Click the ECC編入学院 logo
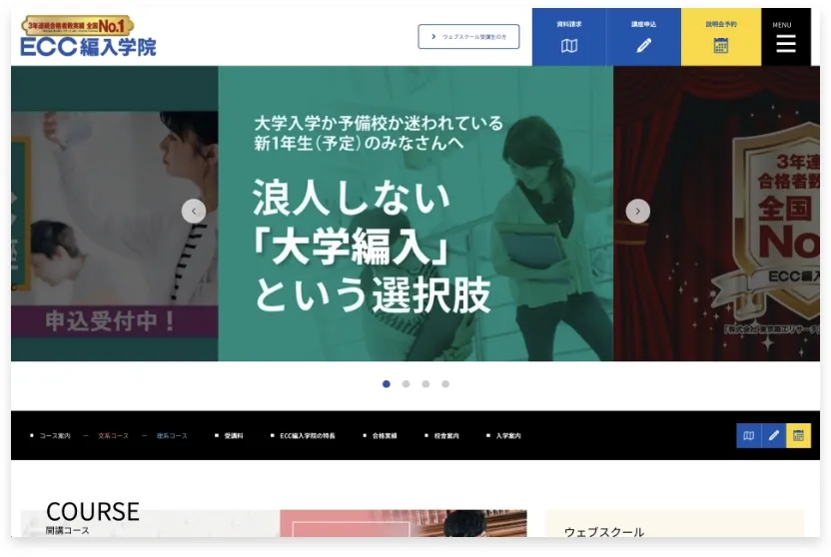 (x=88, y=36)
